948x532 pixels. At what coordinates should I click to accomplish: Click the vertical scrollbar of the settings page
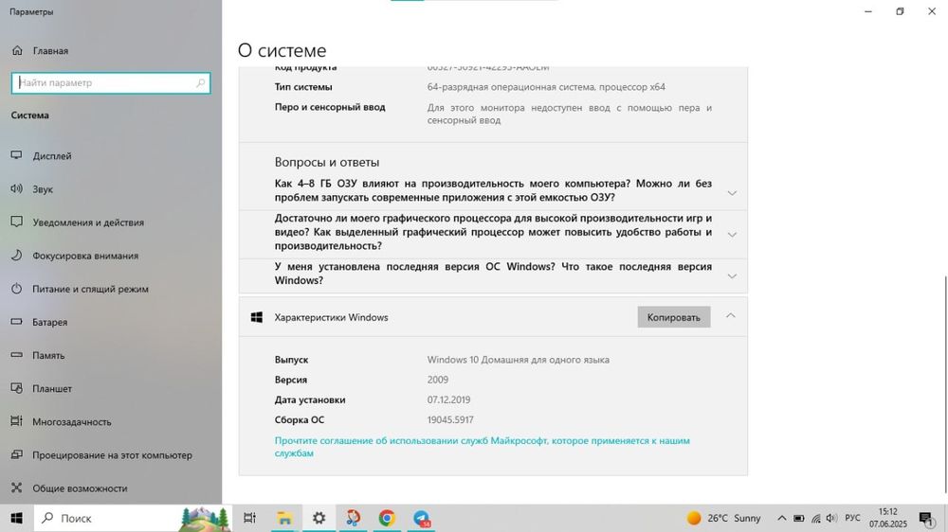click(x=944, y=383)
